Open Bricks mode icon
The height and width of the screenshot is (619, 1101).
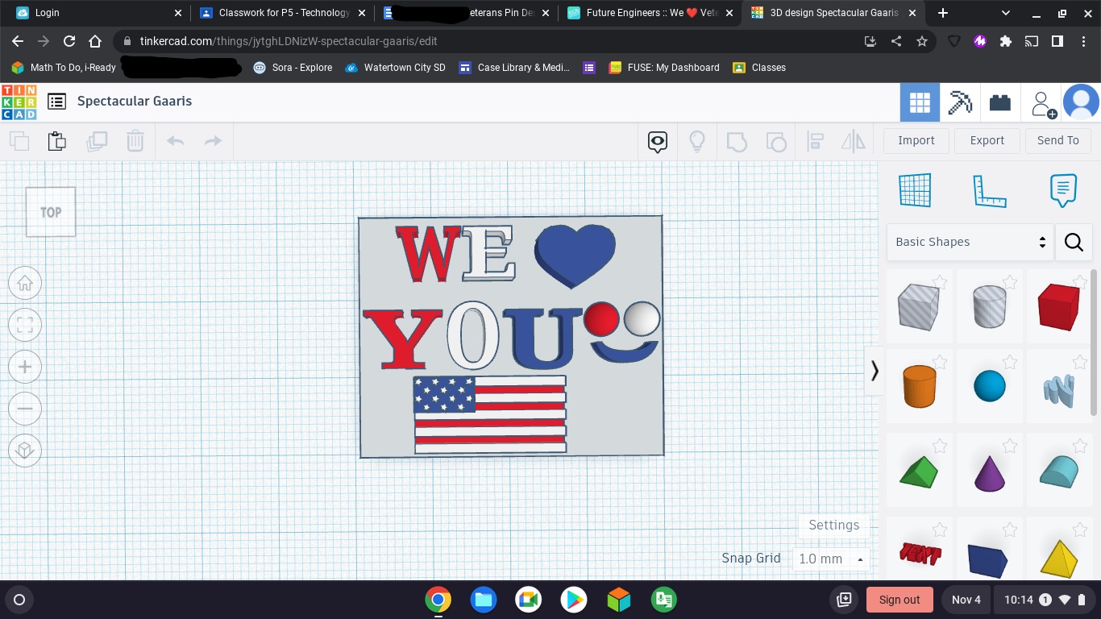(x=1000, y=102)
